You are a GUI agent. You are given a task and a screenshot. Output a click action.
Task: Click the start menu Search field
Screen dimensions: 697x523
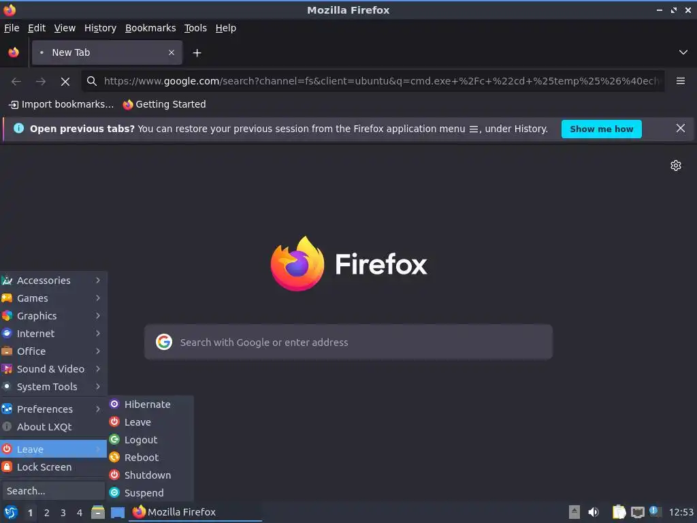[x=53, y=491]
